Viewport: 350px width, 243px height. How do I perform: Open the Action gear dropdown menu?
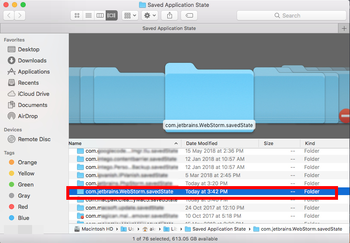[150, 15]
